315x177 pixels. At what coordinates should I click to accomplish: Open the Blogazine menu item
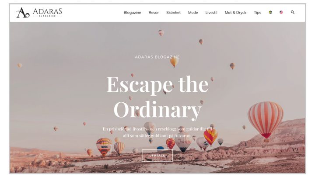click(x=132, y=12)
